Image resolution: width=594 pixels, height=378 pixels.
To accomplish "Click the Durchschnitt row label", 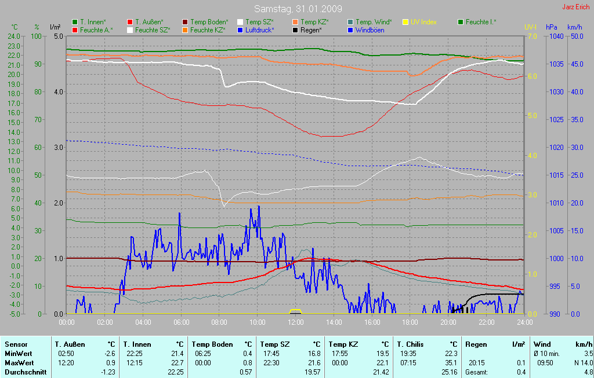I will [25, 372].
